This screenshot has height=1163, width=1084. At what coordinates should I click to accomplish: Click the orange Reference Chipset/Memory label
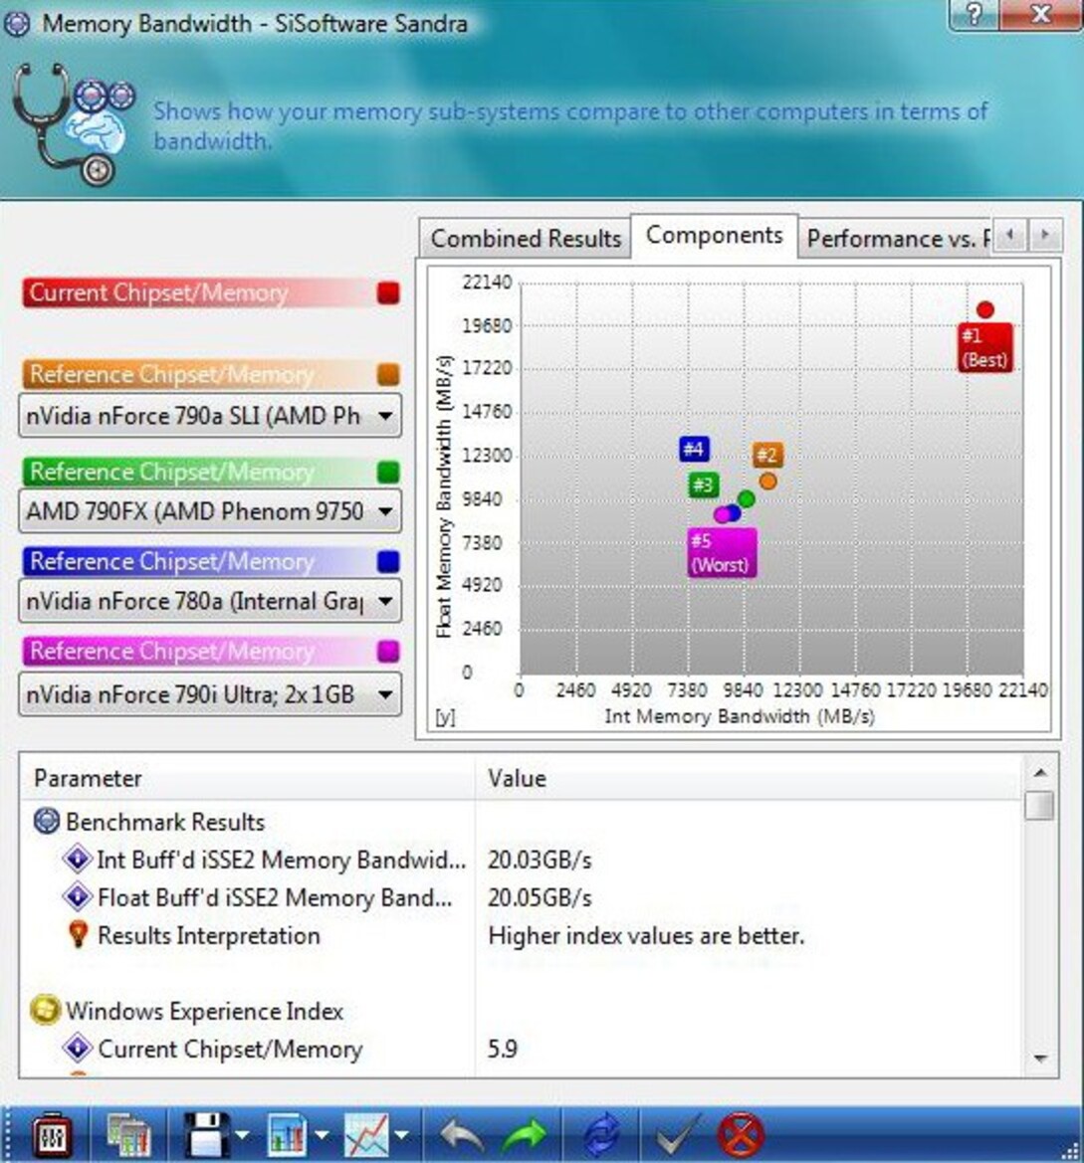click(171, 374)
